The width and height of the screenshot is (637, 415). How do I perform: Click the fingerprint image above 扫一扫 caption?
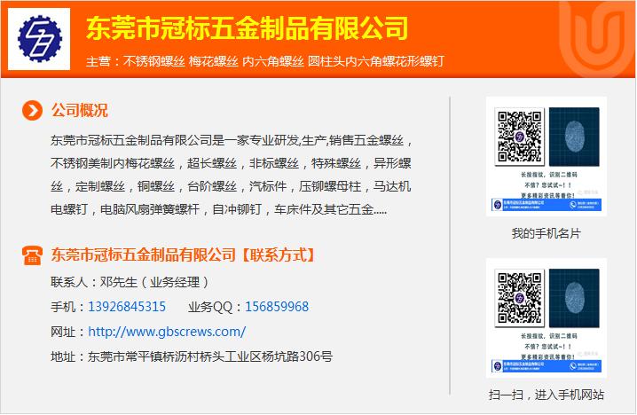(x=574, y=299)
